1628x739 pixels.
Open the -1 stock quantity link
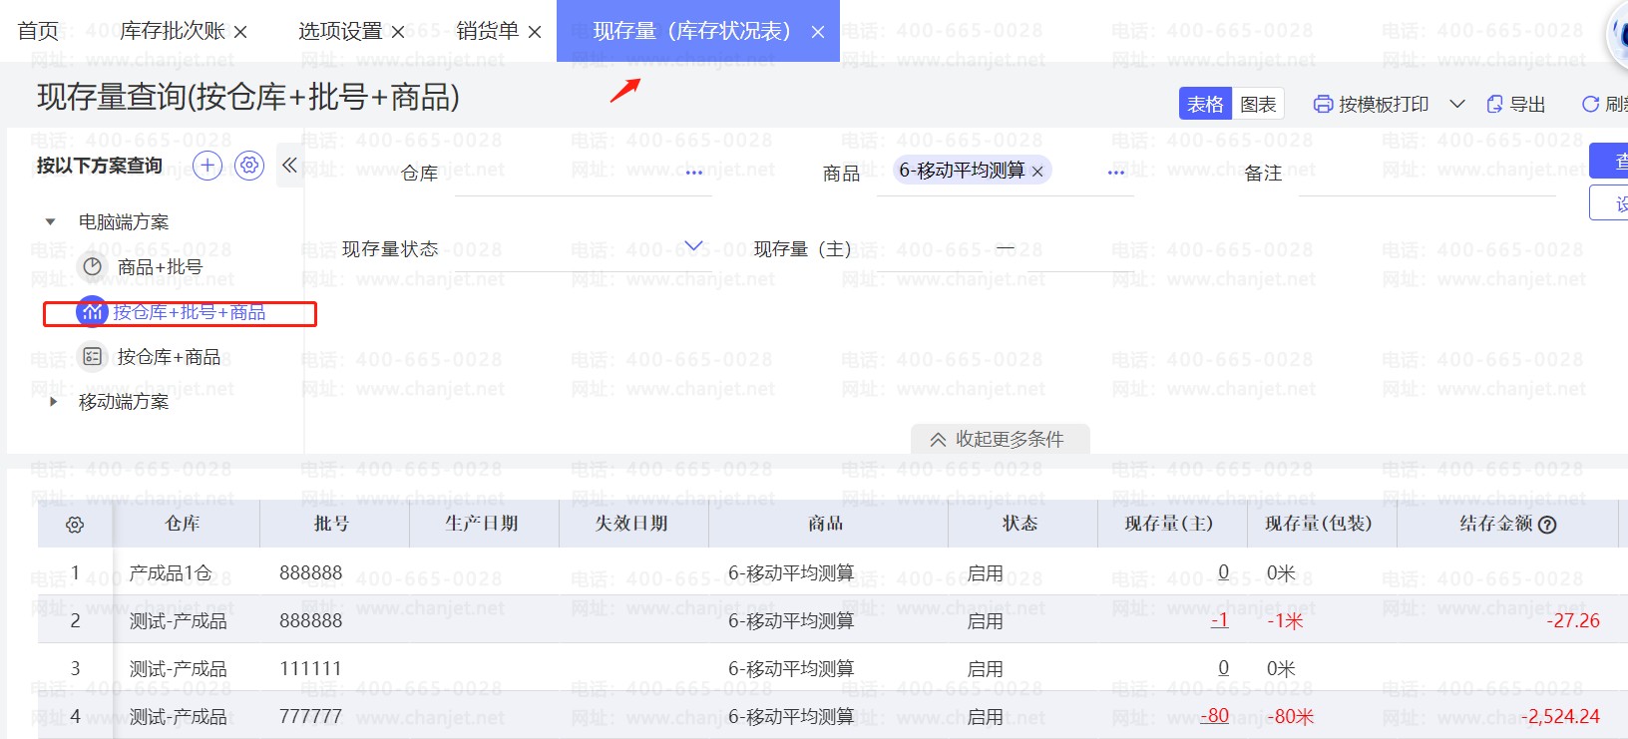tap(1220, 620)
